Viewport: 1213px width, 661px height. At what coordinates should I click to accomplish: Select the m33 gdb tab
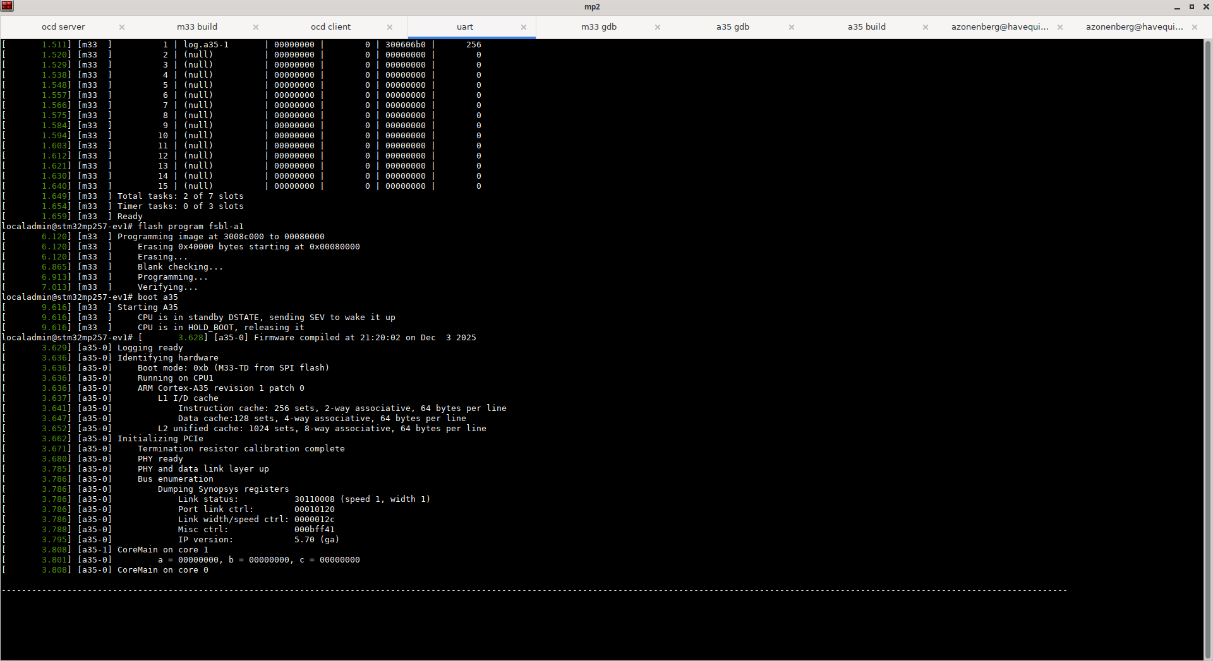point(599,27)
